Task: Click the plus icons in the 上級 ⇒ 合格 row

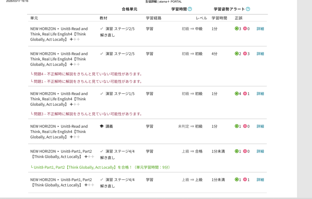Action: (89, 157)
